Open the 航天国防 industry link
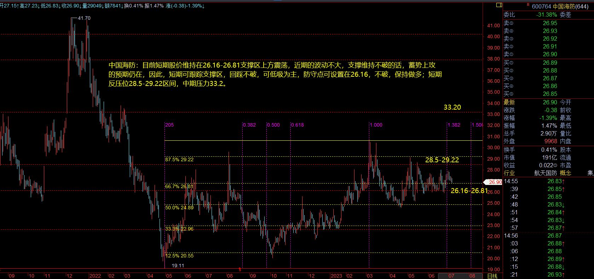This screenshot has width=594, height=279. click(x=546, y=173)
